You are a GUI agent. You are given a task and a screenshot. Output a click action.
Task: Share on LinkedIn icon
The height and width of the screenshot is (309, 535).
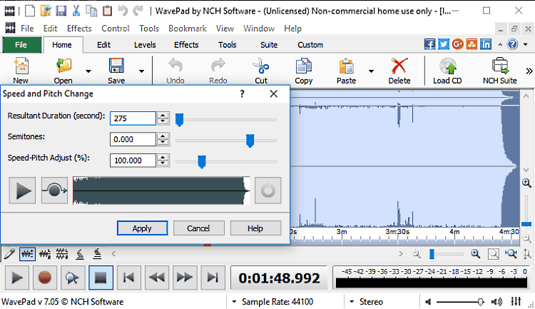pyautogui.click(x=486, y=44)
